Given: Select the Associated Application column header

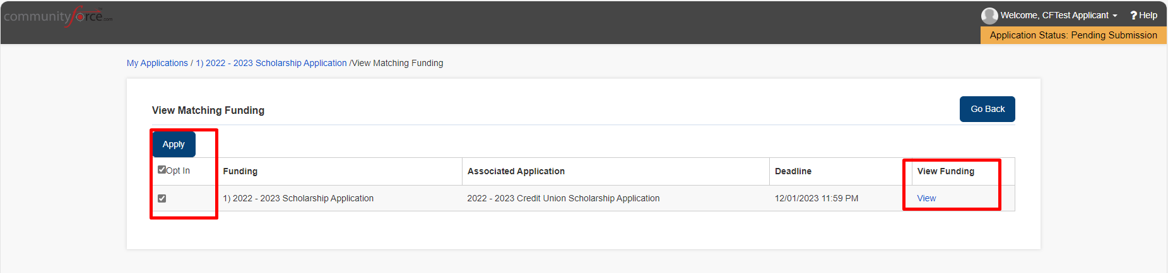Looking at the screenshot, I should (x=516, y=171).
